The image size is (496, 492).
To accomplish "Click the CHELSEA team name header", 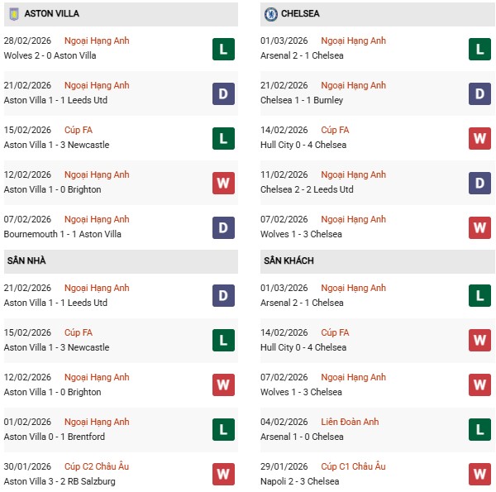I will pos(301,14).
